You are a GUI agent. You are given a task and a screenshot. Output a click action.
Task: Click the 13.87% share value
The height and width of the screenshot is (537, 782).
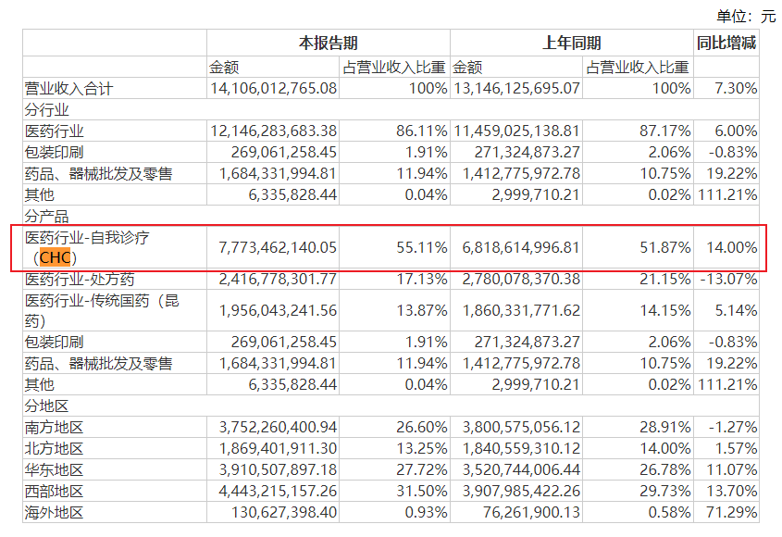click(422, 310)
